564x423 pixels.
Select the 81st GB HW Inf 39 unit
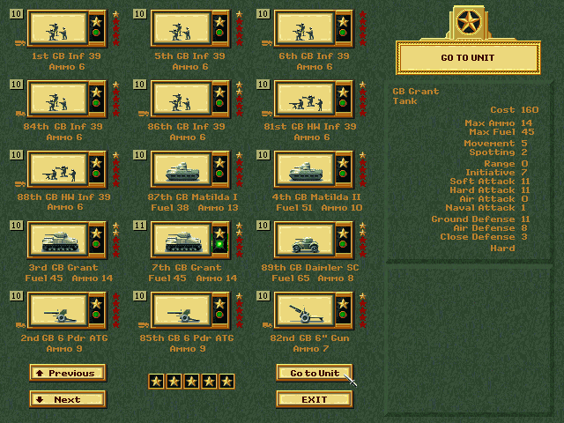304,100
